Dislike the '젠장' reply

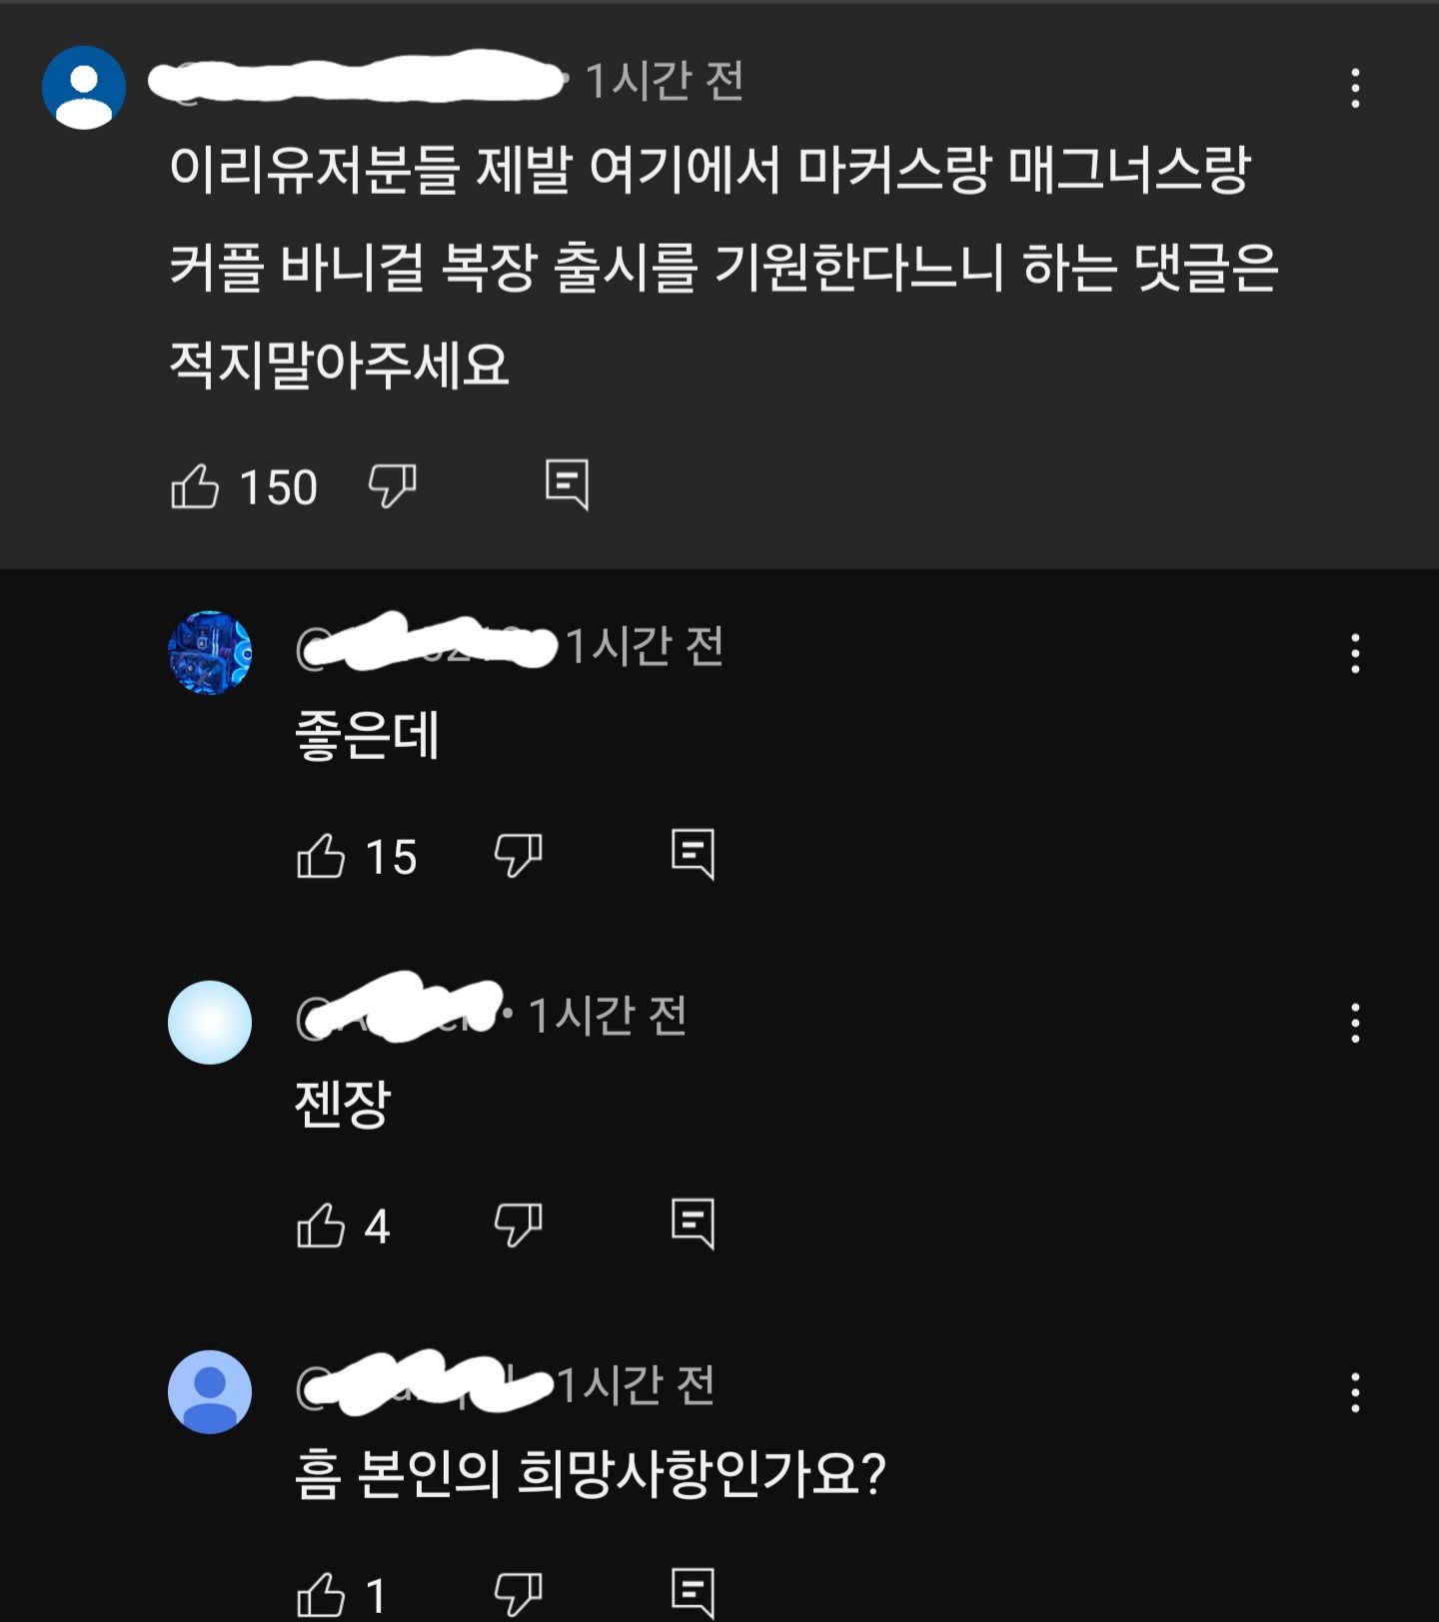point(518,1225)
